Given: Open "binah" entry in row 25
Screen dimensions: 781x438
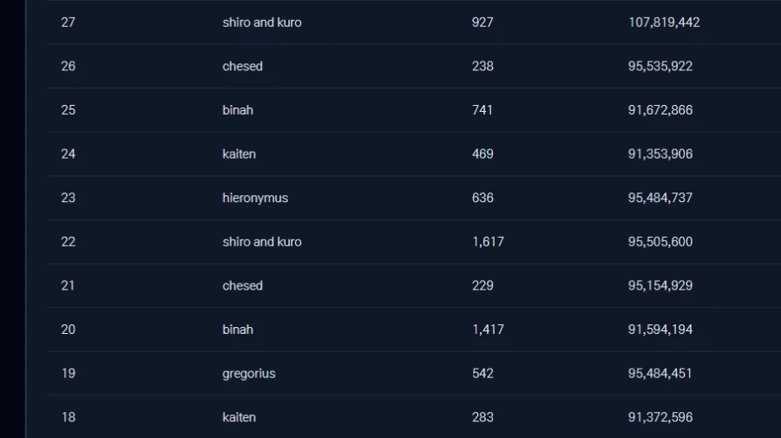Looking at the screenshot, I should point(238,110).
